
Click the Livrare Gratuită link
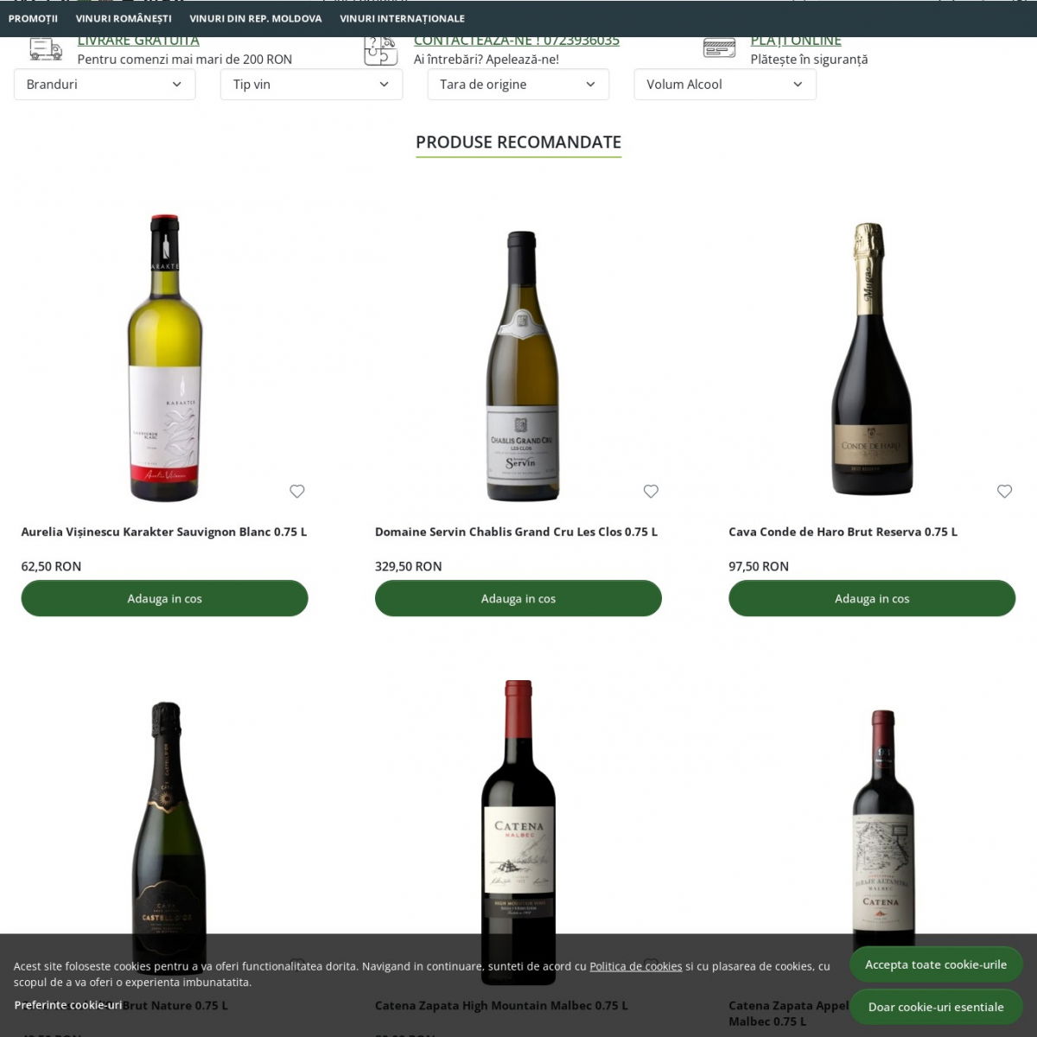(x=138, y=41)
